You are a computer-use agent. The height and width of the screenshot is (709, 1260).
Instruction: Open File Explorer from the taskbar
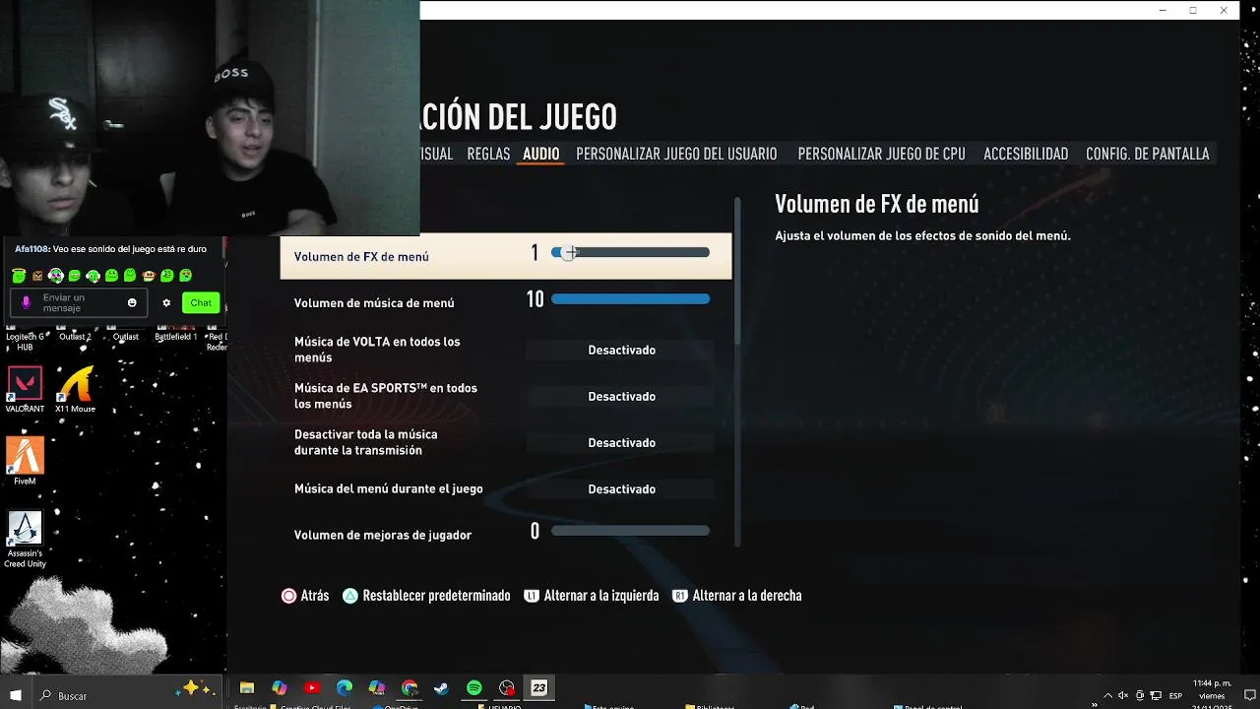247,688
